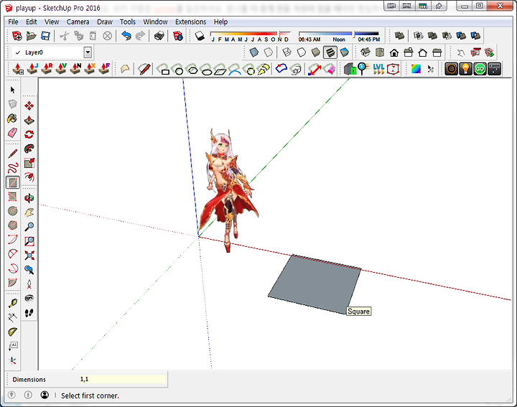This screenshot has width=517, height=407.
Task: Click the lightbulb extension icon
Action: 465,69
